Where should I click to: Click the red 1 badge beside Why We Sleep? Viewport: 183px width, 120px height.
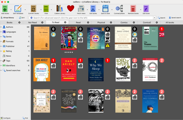[x=107, y=60]
